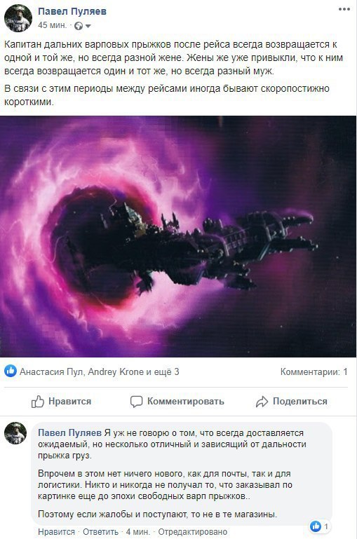
Task: Like the post with the Нравится button
Action: coord(61,401)
